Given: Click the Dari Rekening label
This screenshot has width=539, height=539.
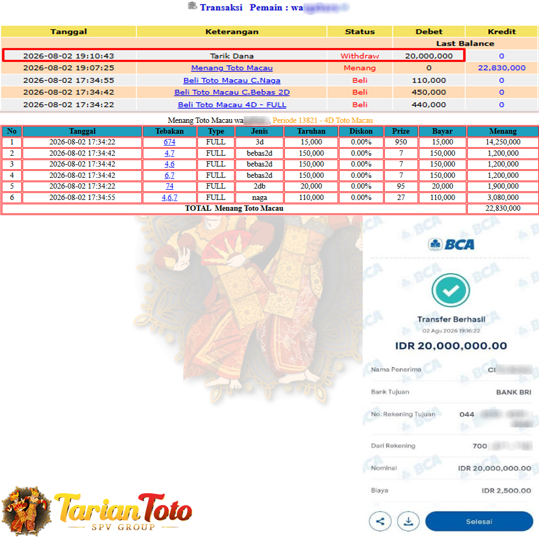Looking at the screenshot, I should tap(393, 446).
